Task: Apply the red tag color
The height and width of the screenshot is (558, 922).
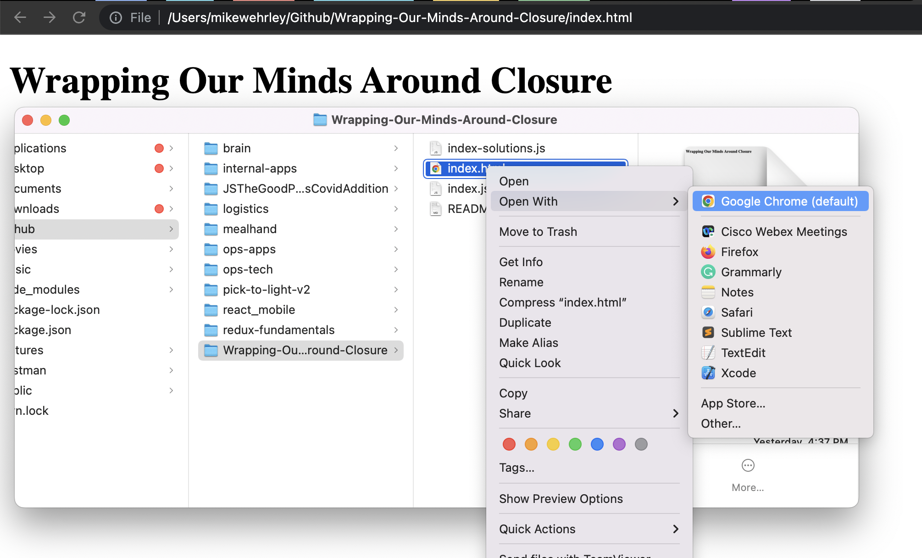Action: pyautogui.click(x=509, y=444)
